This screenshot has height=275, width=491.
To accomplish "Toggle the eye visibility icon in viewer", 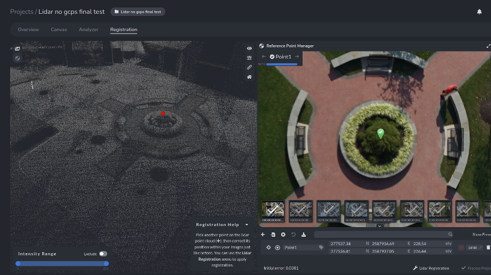I will [249, 48].
